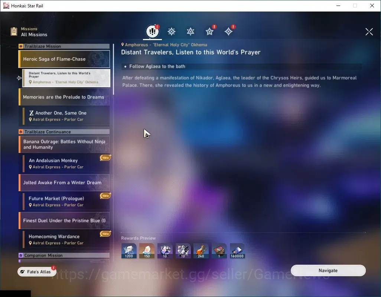381x297 pixels.
Task: Click the Honkai: Star Rail title bar icon
Action: (6, 6)
